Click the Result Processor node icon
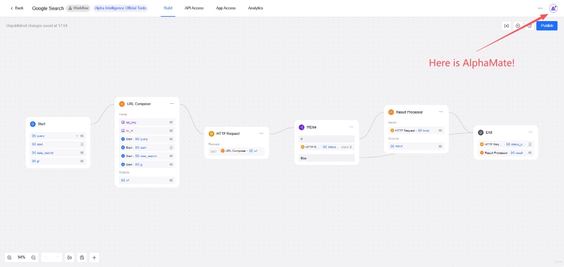Screen dimensions: 564x267 [391, 112]
